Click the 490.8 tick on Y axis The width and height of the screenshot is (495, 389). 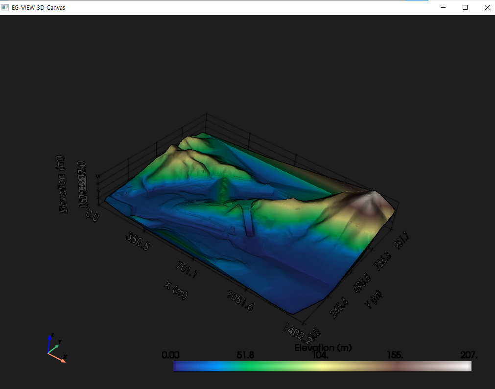pyautogui.click(x=362, y=283)
